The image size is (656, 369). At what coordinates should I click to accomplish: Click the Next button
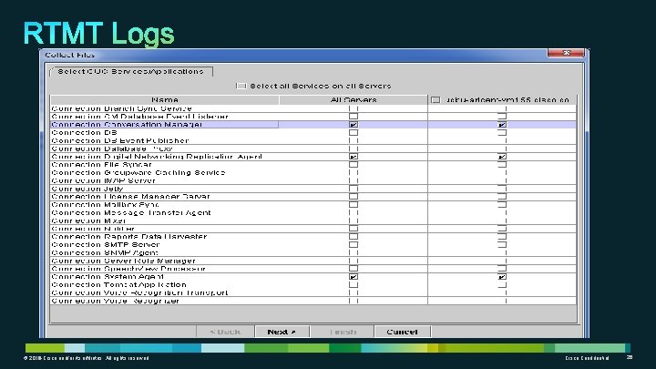[282, 332]
